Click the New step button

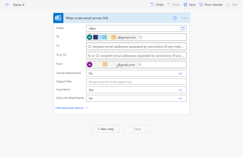pos(106,129)
